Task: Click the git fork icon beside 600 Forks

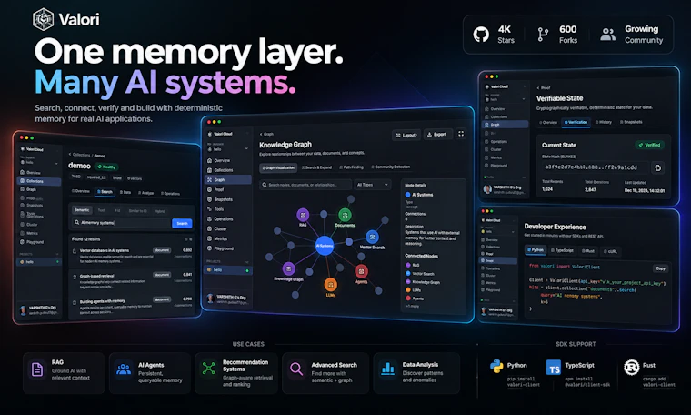Action: (543, 35)
